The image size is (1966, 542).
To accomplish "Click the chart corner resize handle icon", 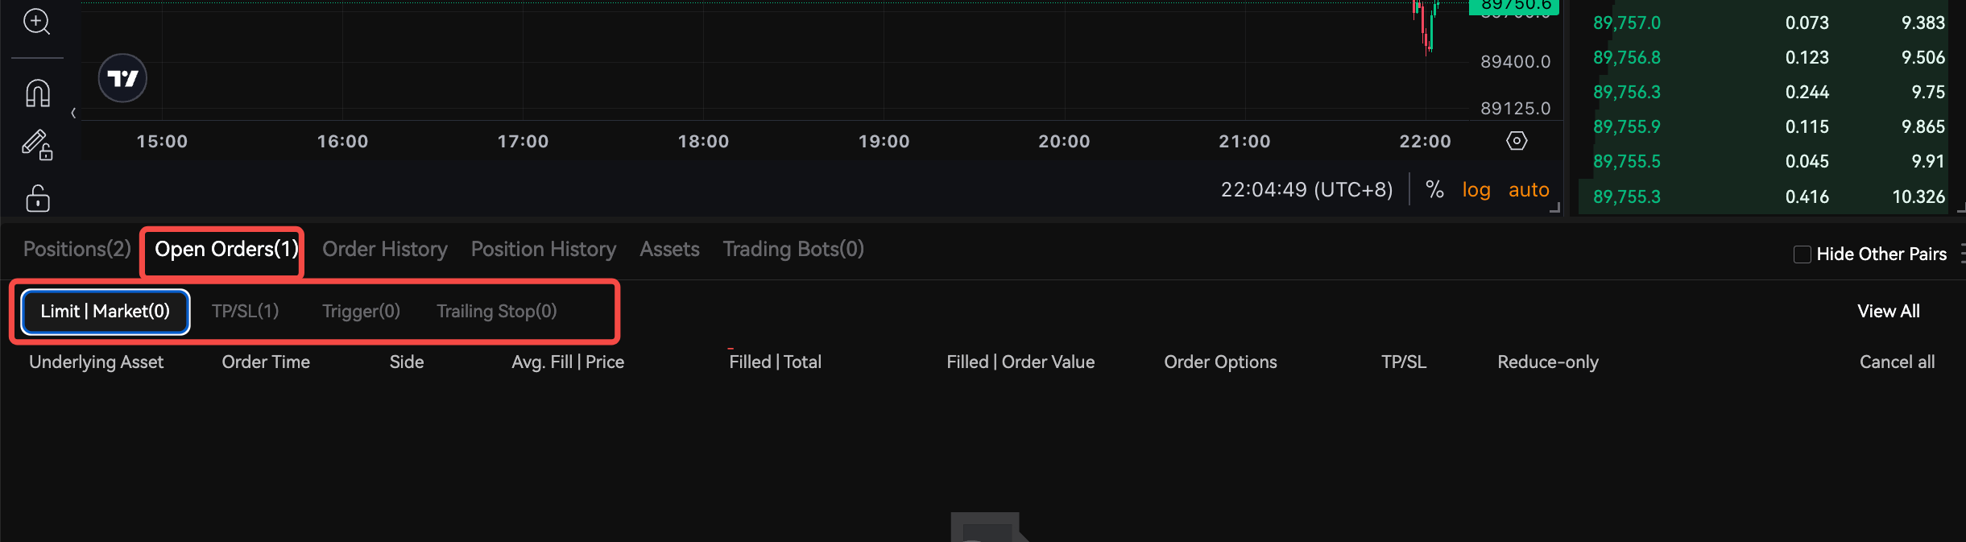I will point(1555,208).
